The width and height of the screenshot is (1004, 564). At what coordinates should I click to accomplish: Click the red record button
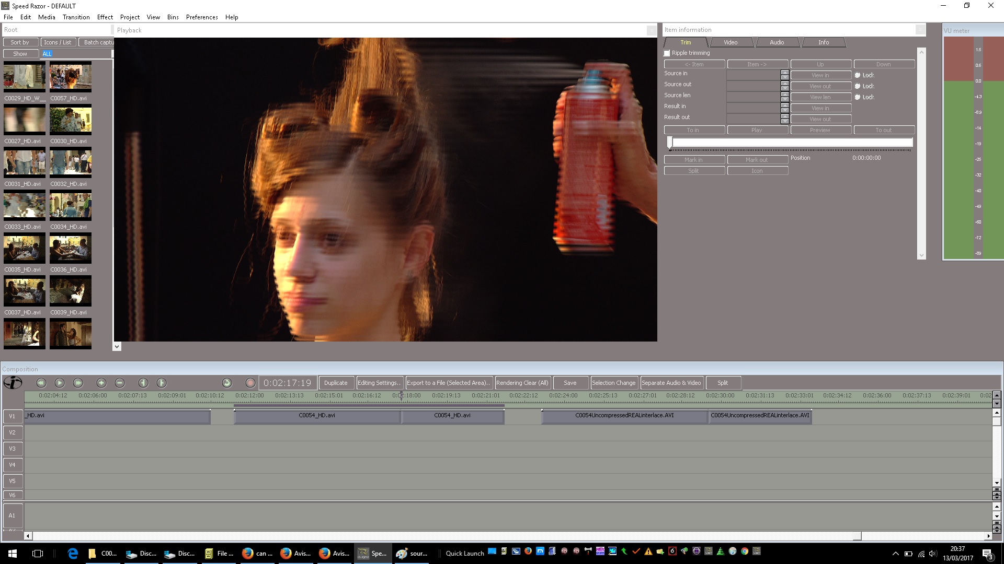coord(250,383)
